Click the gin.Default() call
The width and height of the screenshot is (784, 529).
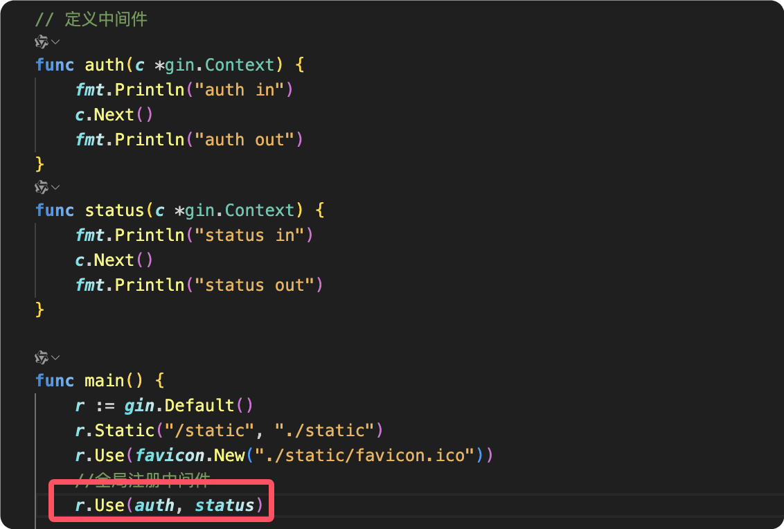180,406
